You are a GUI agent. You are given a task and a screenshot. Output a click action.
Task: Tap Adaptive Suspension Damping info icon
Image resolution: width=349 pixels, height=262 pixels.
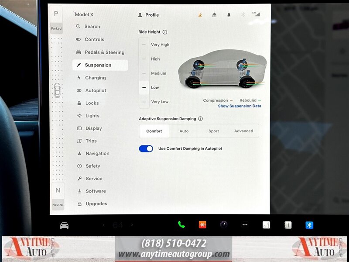200,119
